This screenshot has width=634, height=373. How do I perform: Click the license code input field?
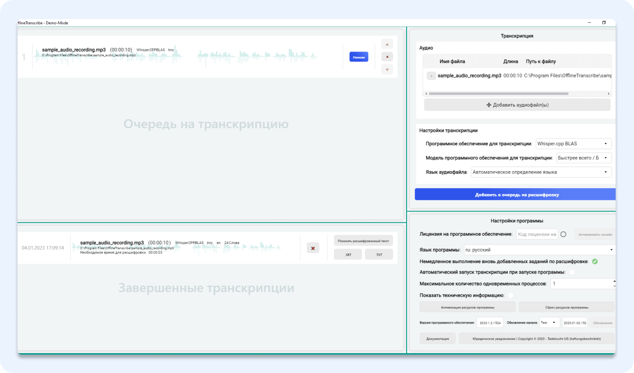537,234
